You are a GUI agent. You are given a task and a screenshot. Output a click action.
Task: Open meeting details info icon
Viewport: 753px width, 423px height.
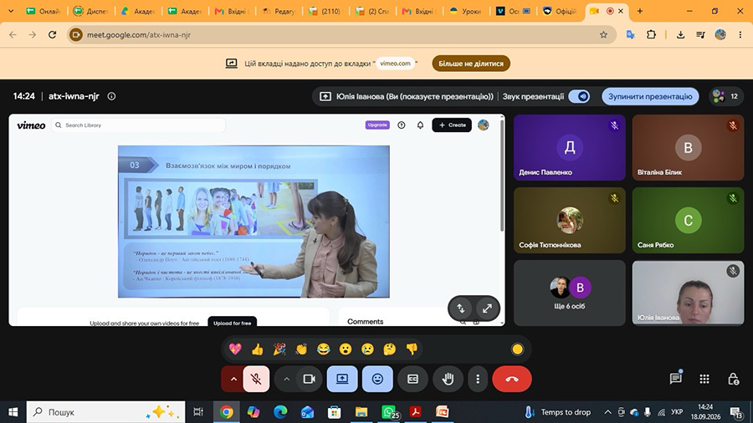[x=111, y=96]
